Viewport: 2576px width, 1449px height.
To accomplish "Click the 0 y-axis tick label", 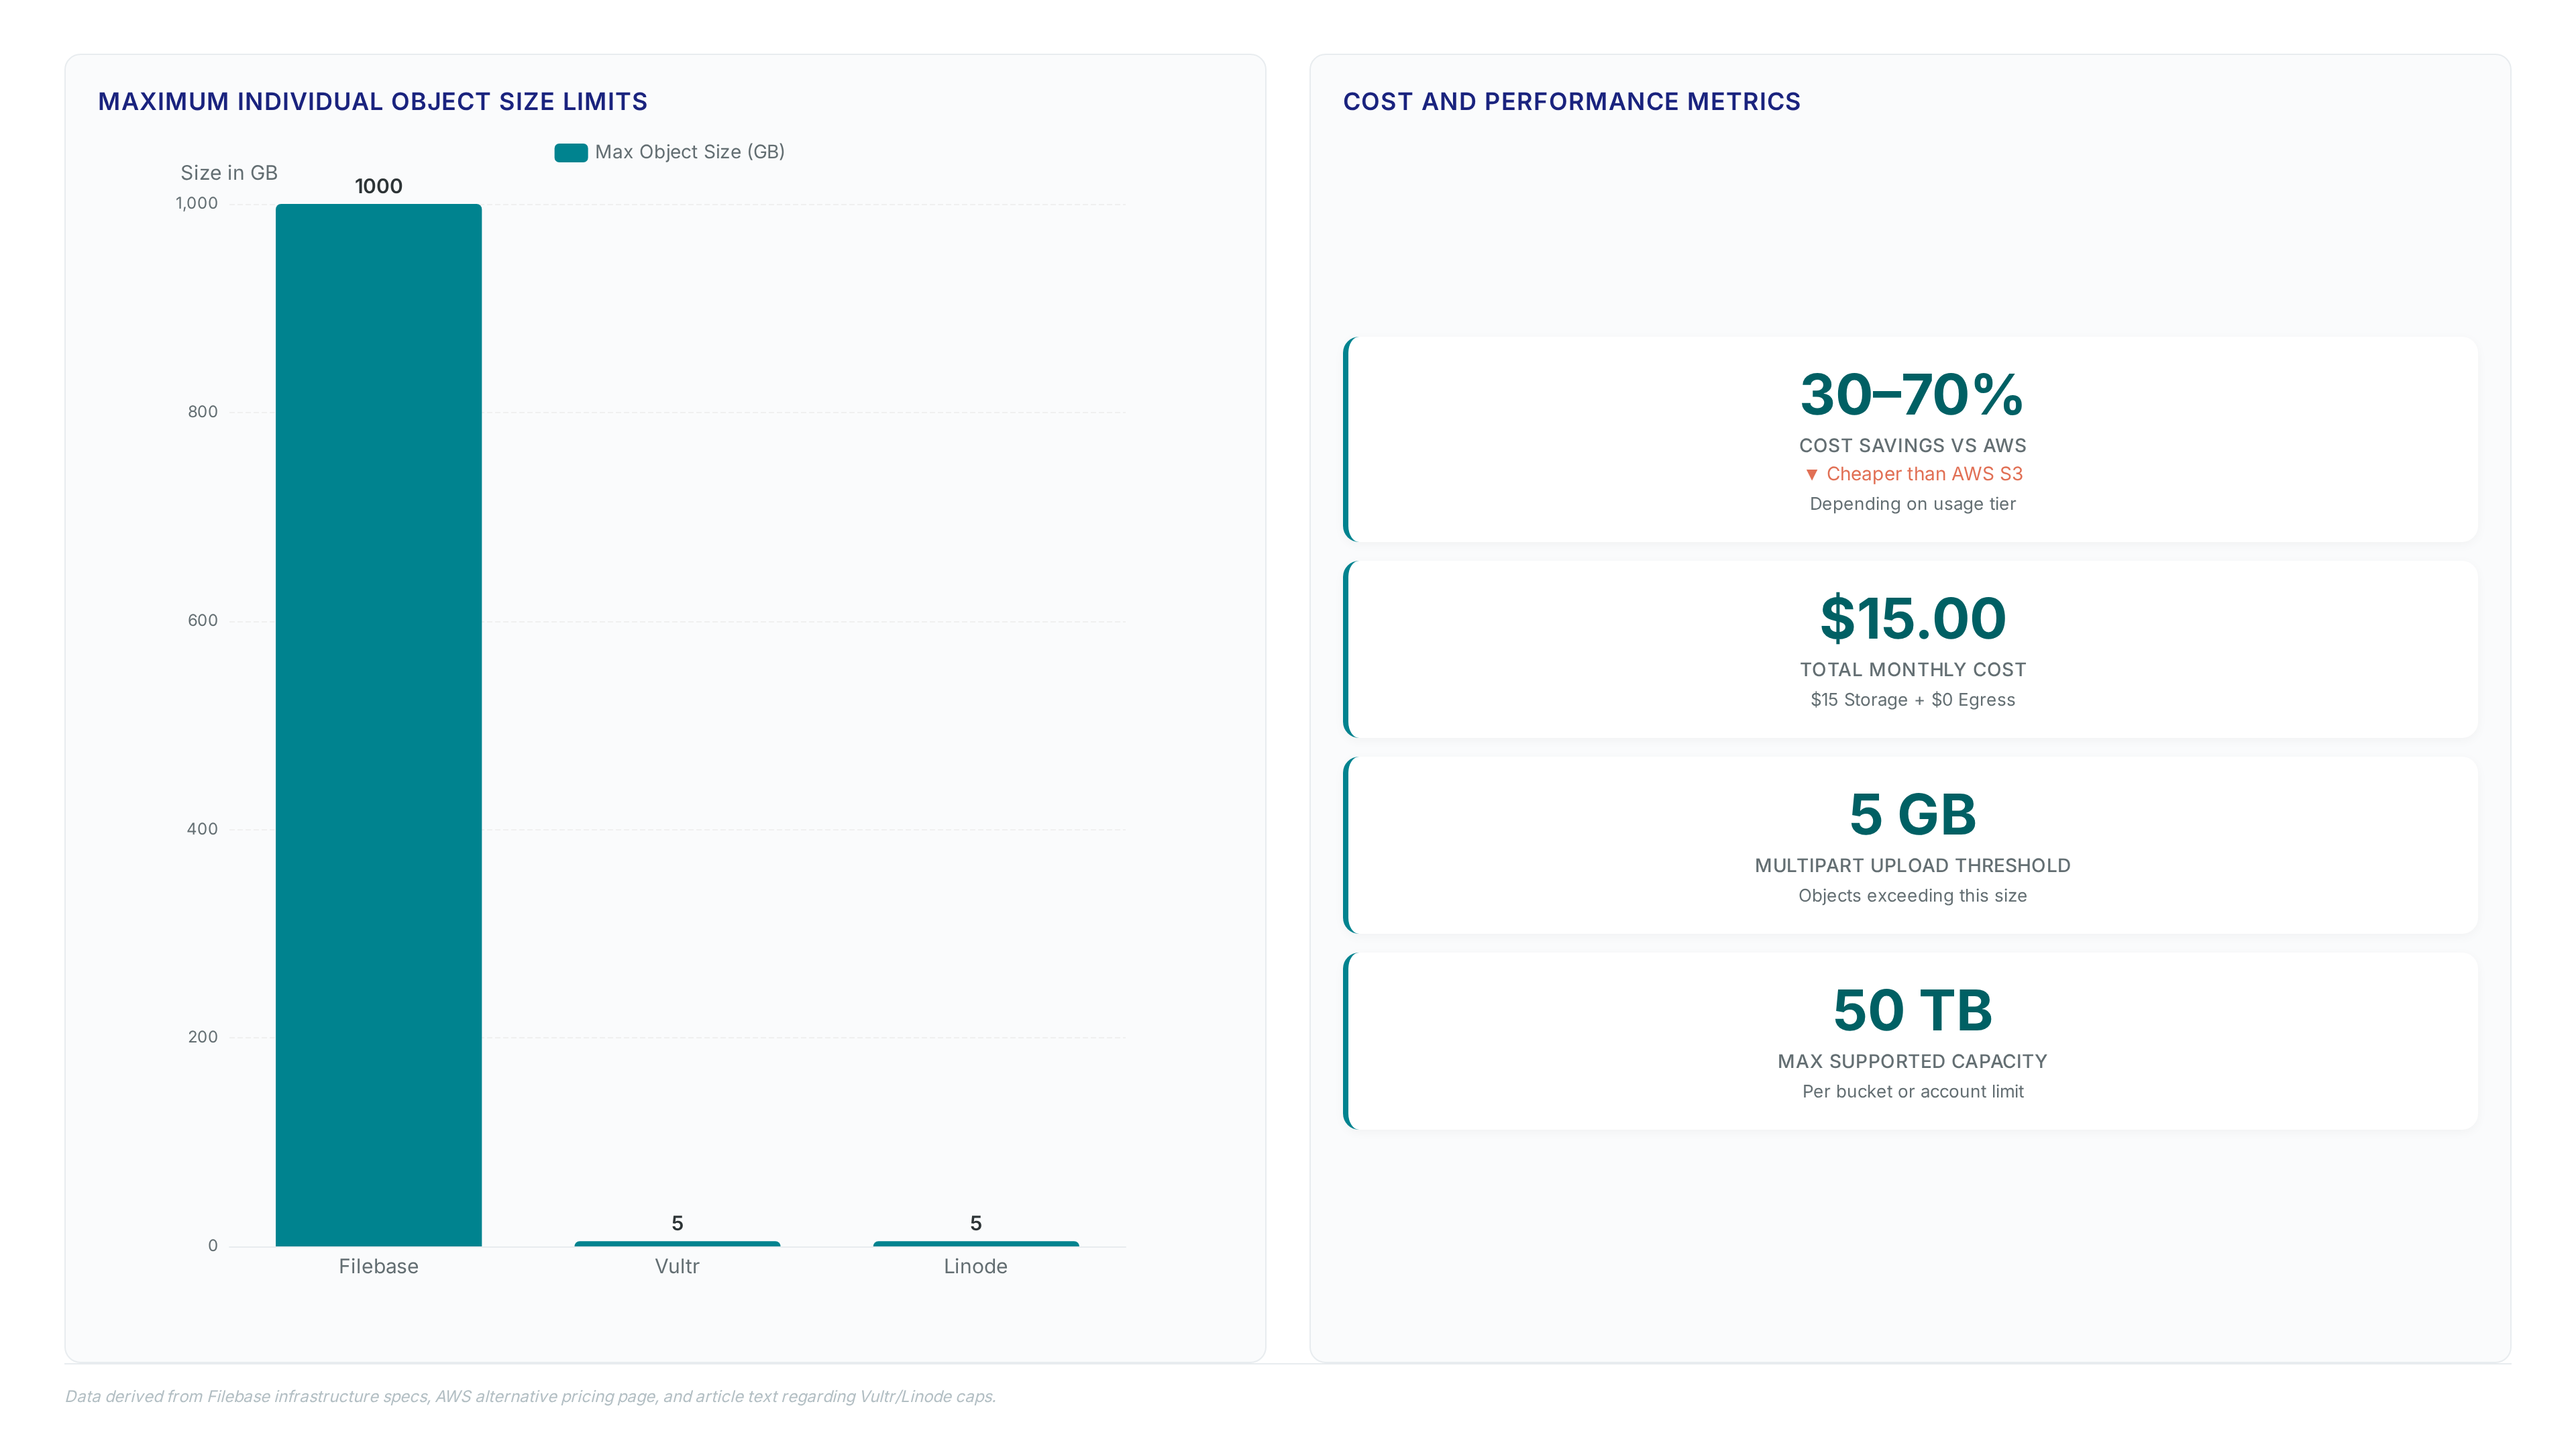I will (213, 1246).
